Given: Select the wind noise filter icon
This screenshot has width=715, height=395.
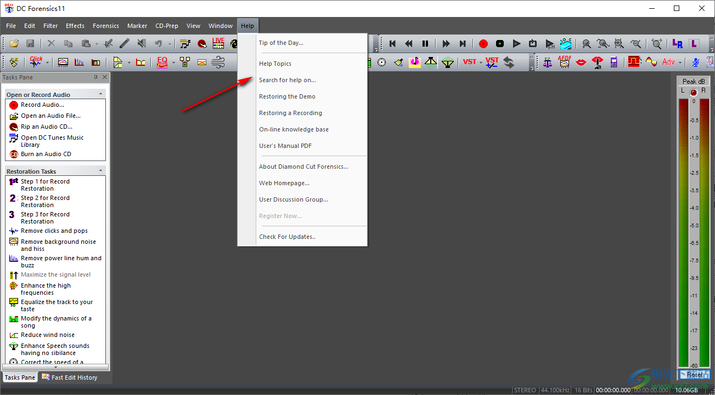Looking at the screenshot, I should [218, 62].
